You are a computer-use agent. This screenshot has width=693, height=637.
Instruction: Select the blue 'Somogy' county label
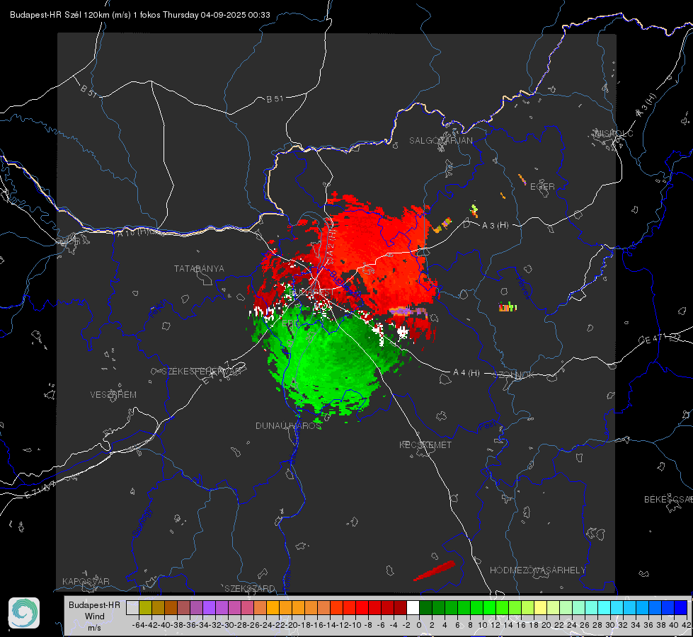pos(142,522)
